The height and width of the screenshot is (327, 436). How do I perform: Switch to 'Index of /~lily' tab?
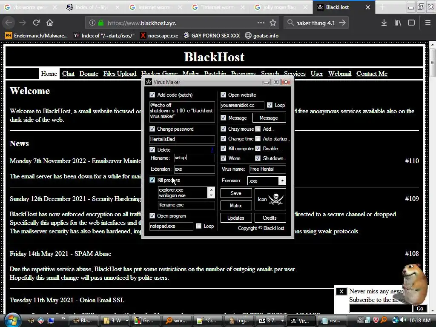click(x=93, y=7)
